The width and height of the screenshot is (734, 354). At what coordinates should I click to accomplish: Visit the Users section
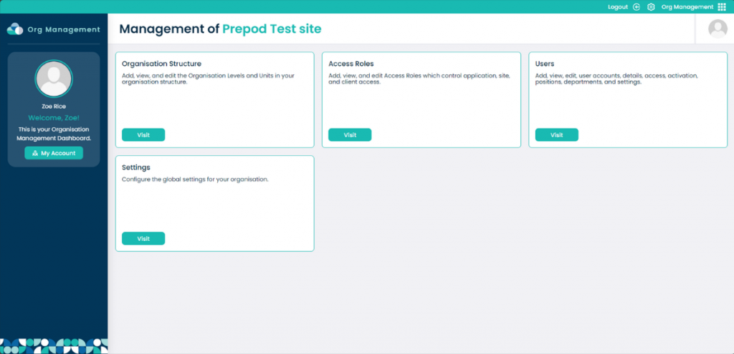[x=556, y=134]
